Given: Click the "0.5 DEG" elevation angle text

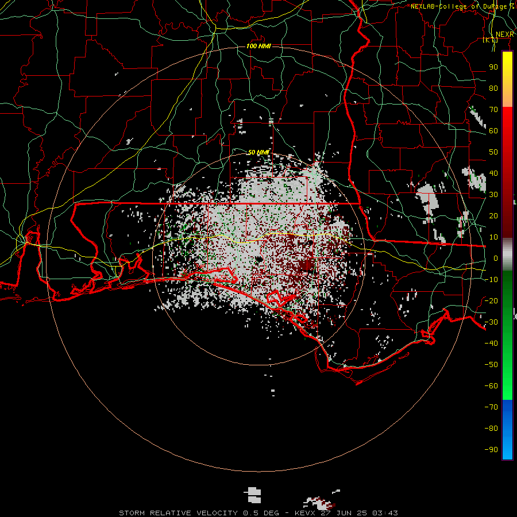Looking at the screenshot, I should click(261, 513).
